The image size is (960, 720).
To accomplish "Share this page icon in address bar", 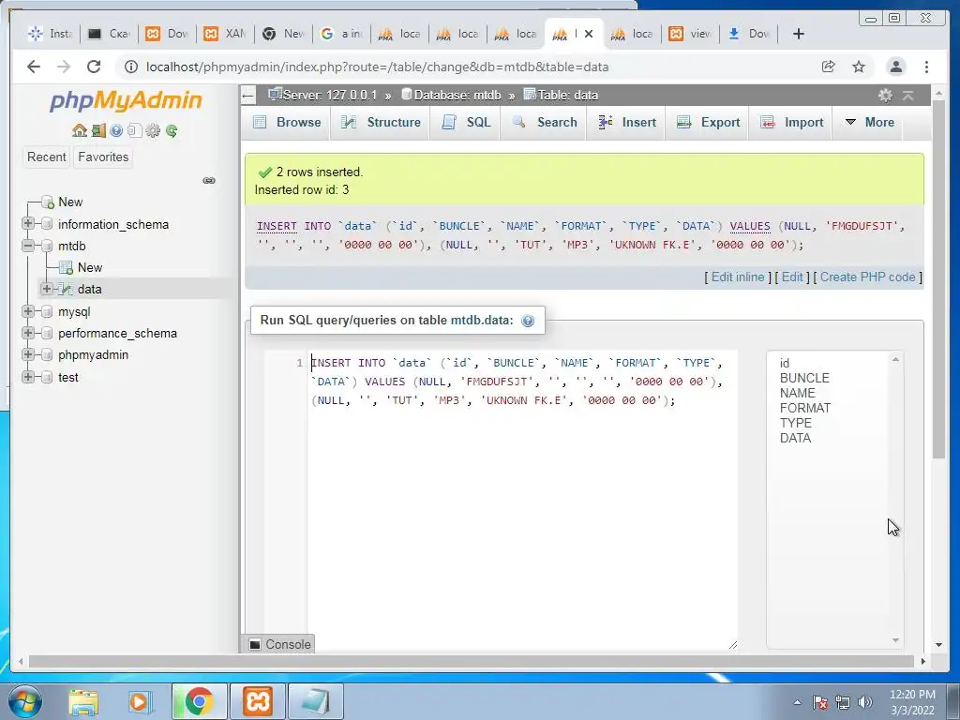I will click(x=829, y=67).
